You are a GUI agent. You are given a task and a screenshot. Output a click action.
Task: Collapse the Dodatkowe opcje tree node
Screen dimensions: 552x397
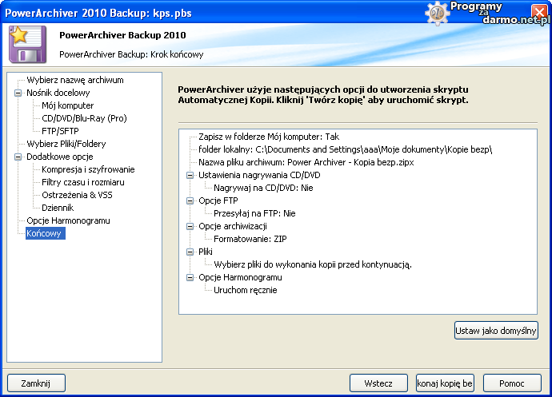click(18, 157)
